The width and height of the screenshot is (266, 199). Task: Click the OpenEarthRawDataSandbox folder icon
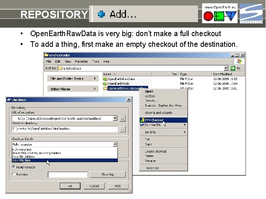tap(105, 88)
